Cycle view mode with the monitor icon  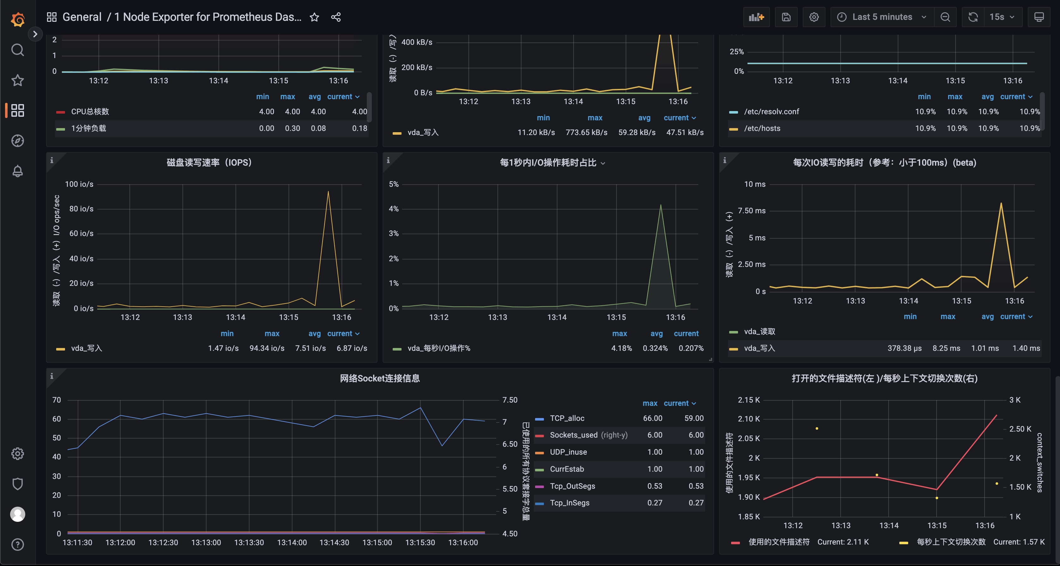(x=1039, y=17)
